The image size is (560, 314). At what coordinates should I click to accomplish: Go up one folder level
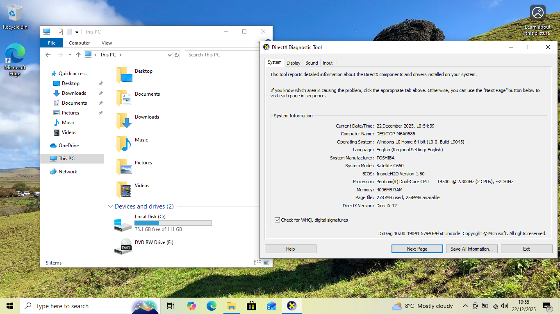[78, 55]
